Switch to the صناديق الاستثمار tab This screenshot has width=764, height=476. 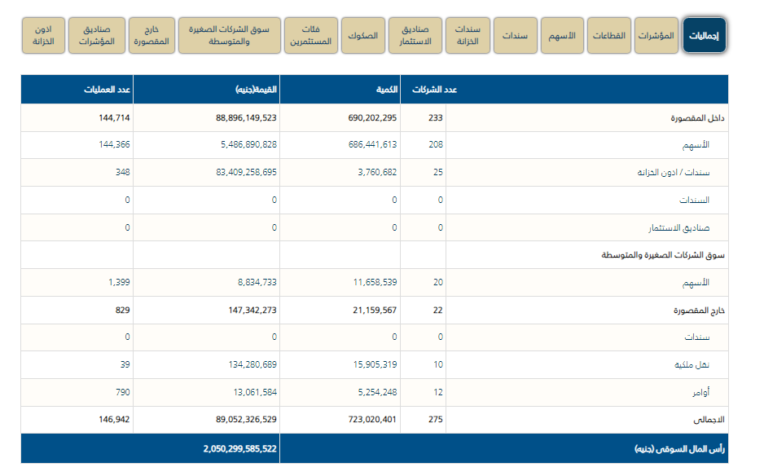(x=415, y=35)
